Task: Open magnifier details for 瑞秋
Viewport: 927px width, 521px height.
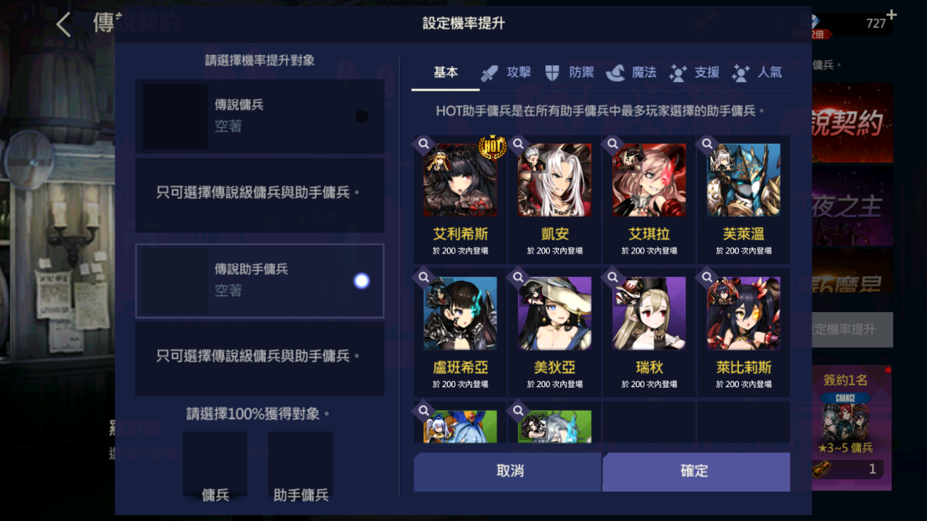Action: (x=613, y=277)
